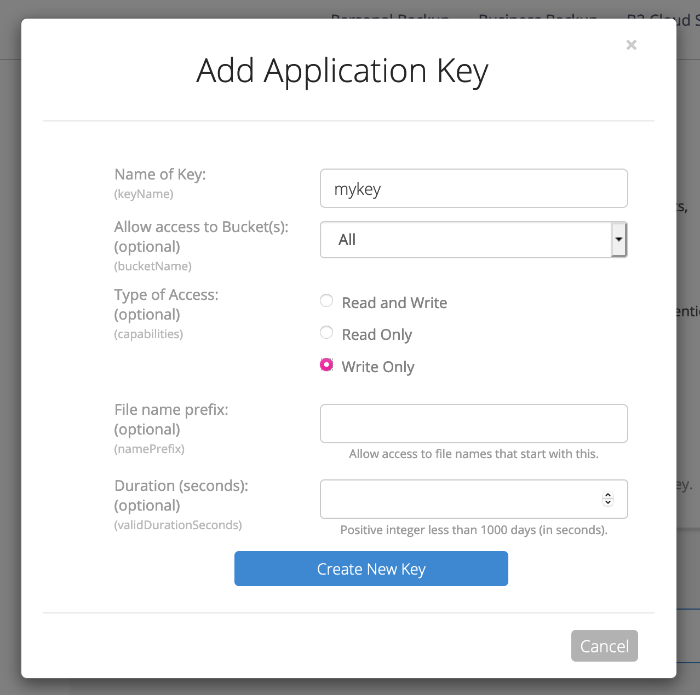The image size is (700, 695).
Task: Click the Name of Key text field
Action: (x=474, y=188)
